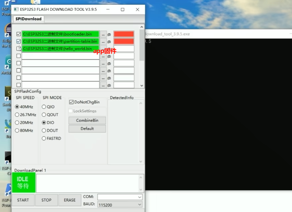
Task: Click the Default button
Action: point(87,129)
